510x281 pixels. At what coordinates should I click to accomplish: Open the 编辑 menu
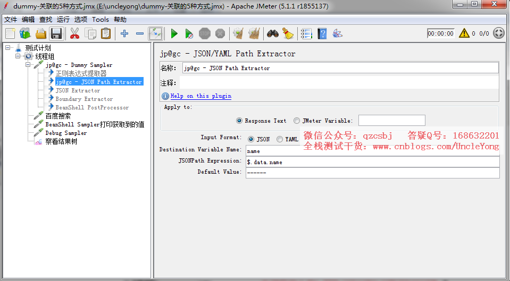click(28, 20)
